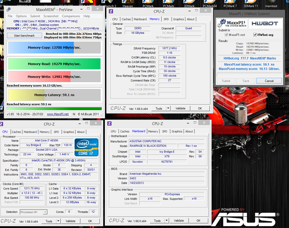The width and height of the screenshot is (289, 228).
Task: Click the purple Z icon in the CPU-Z CPU window
Action: pos(1,124)
